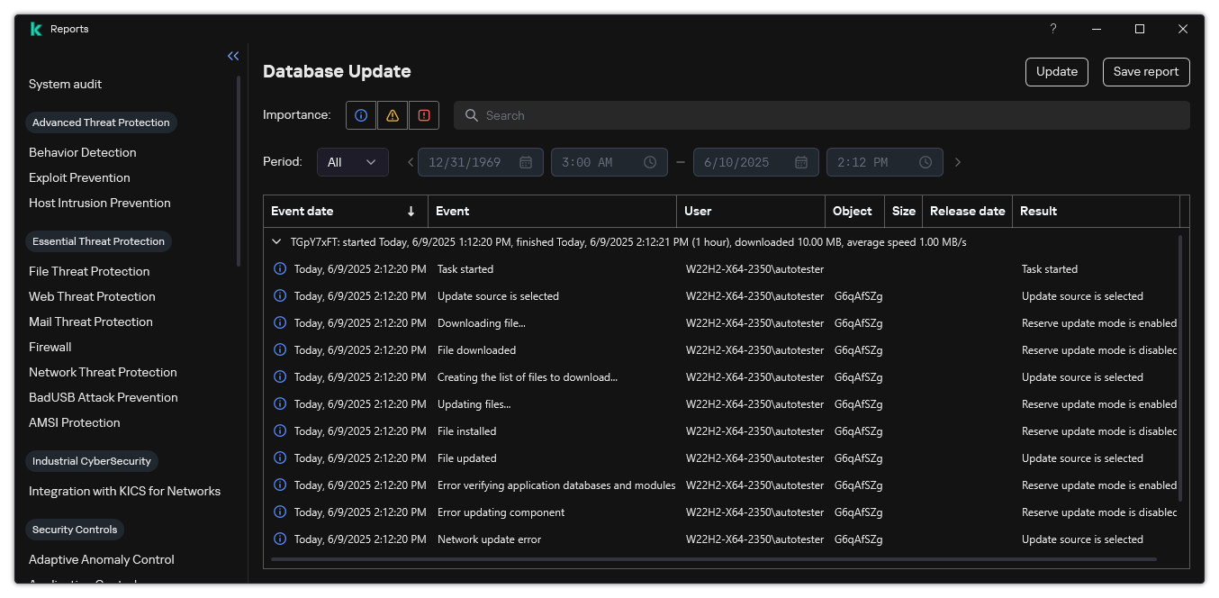Viewport: 1219px width, 598px height.
Task: Click the info icon beside Task started
Action: 278,268
